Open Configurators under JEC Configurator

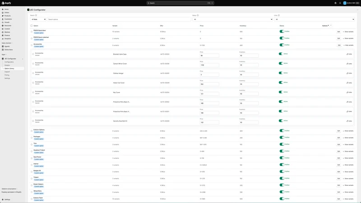tap(9, 62)
